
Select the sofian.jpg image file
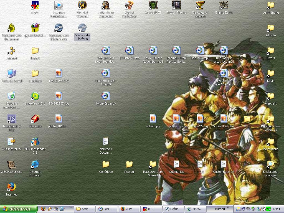153,119
